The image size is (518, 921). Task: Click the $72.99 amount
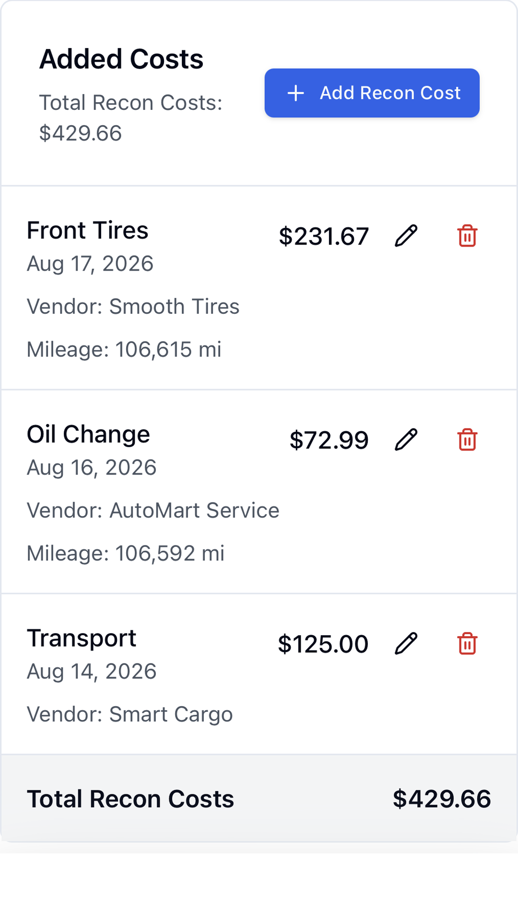tap(330, 440)
